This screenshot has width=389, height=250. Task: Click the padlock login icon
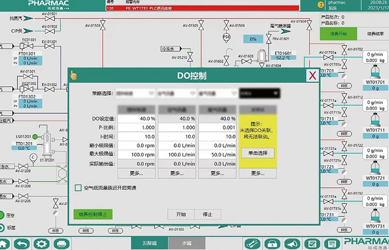coord(272,244)
